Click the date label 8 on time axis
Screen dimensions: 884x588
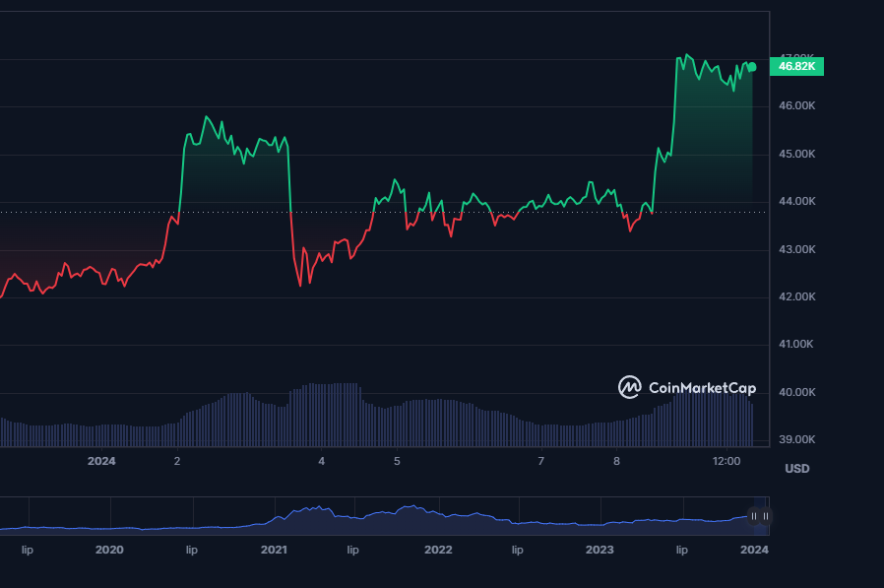coord(616,461)
